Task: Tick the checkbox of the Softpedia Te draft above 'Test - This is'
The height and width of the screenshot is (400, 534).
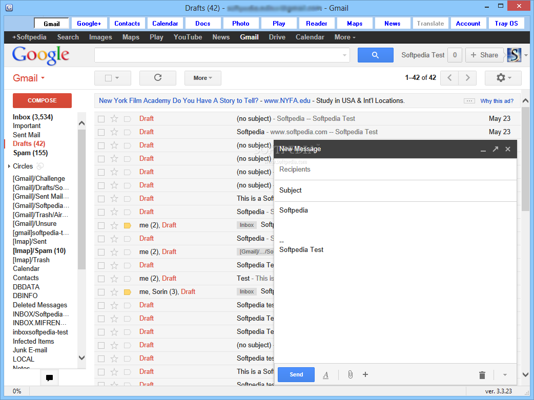Action: 101,265
